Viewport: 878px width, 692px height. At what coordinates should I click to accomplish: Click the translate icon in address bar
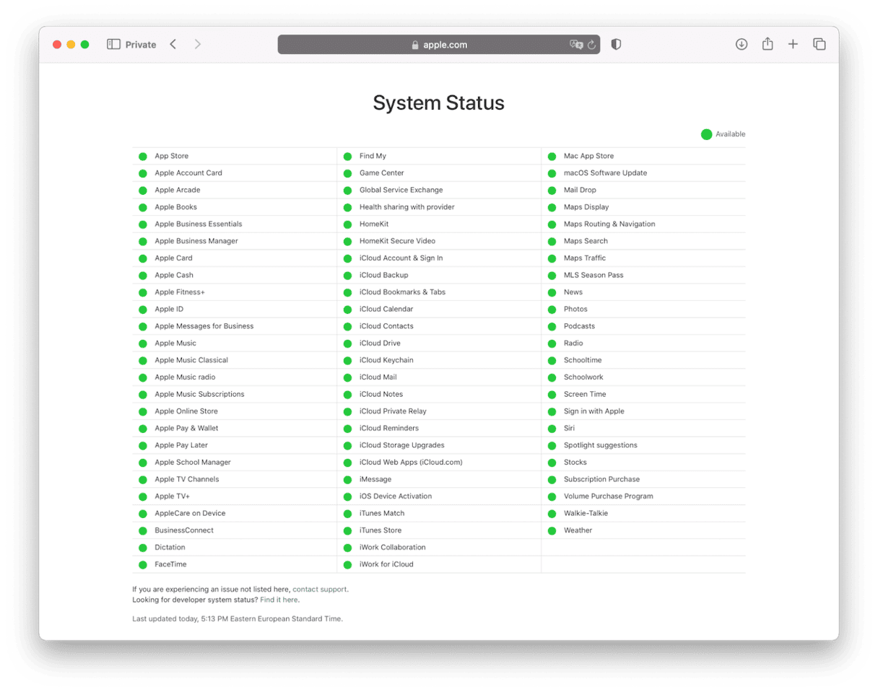576,44
